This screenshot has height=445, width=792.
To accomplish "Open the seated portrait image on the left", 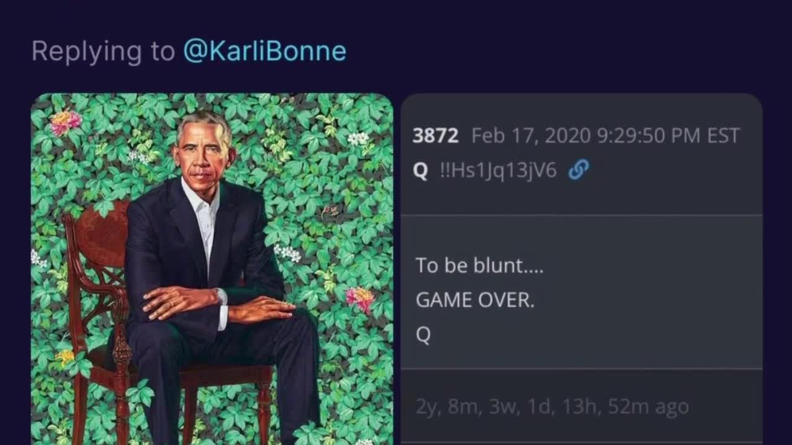I will coord(212,269).
